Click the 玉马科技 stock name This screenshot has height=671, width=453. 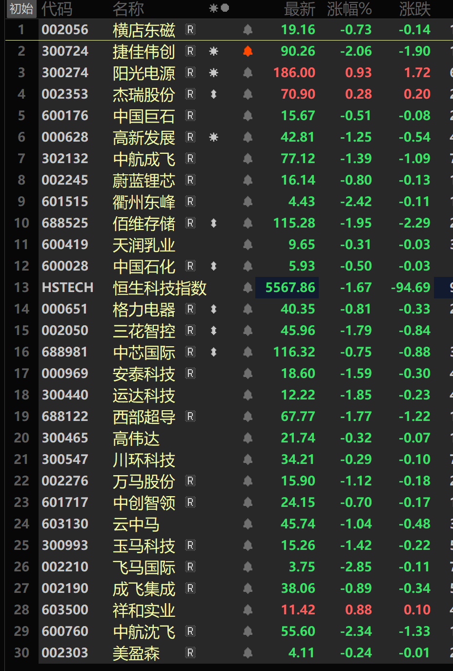coord(144,545)
